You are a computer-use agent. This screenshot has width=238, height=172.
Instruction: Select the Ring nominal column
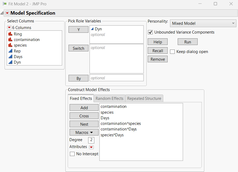18,34
